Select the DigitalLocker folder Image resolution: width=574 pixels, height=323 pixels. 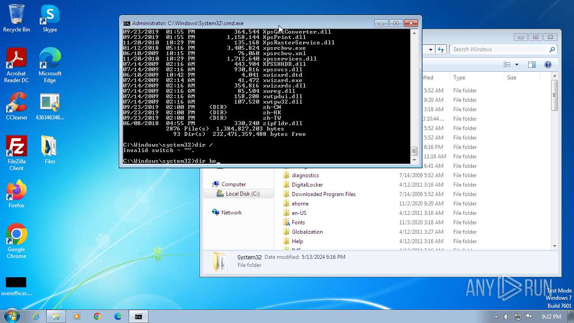click(307, 185)
